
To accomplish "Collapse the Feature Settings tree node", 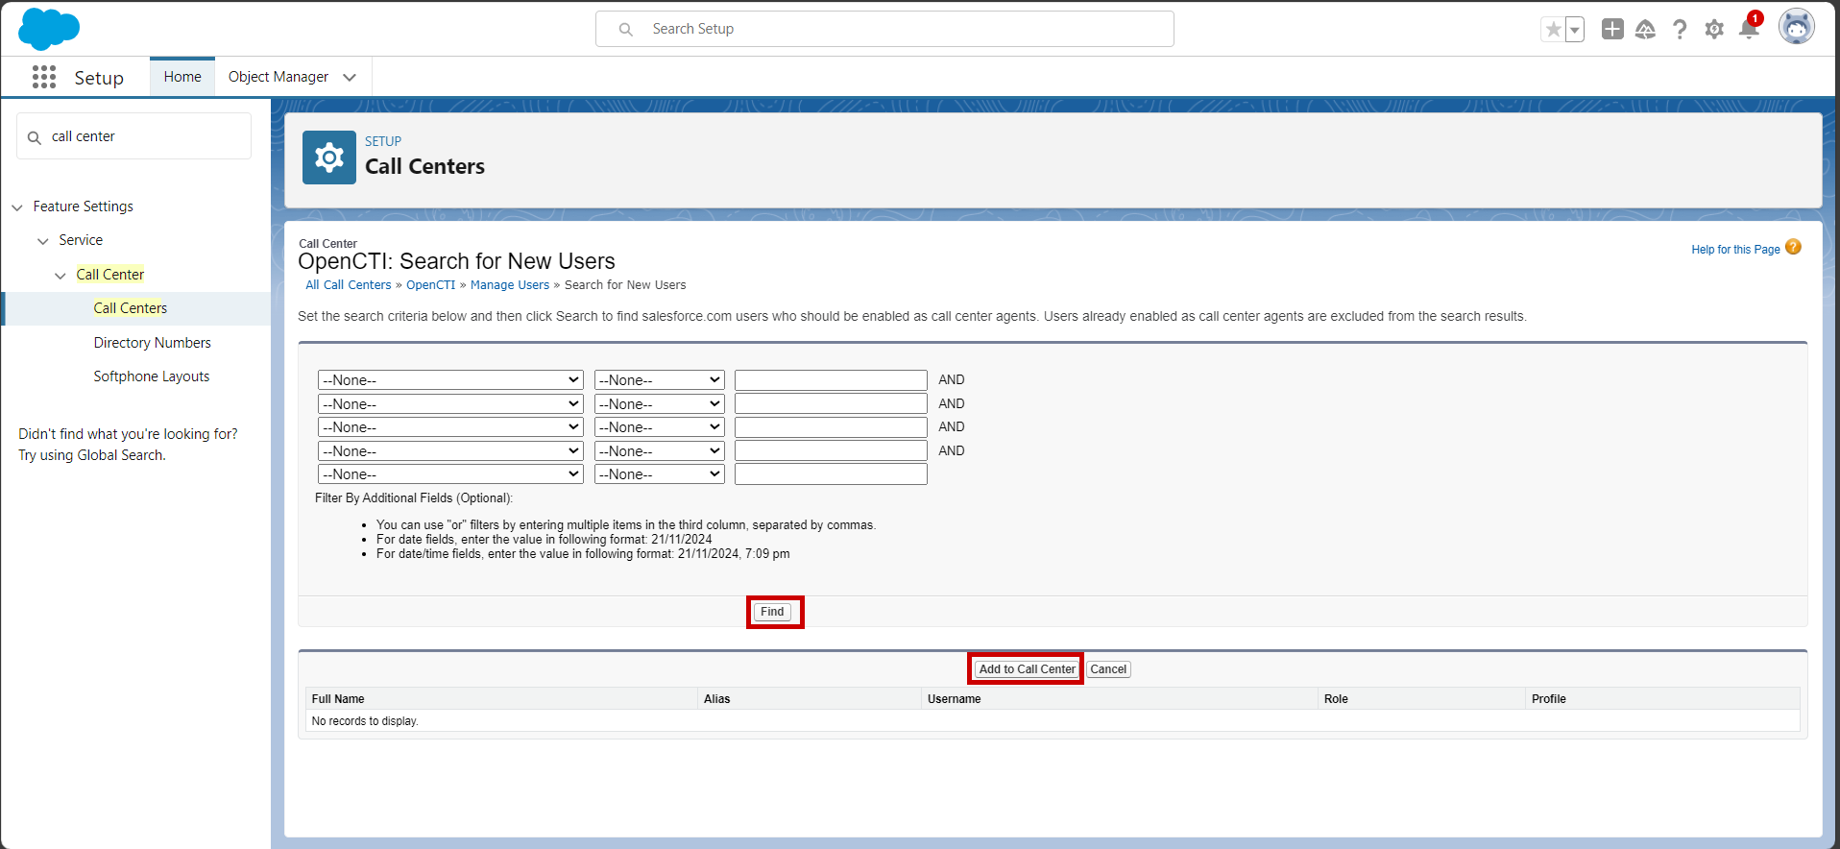I will 17,207.
